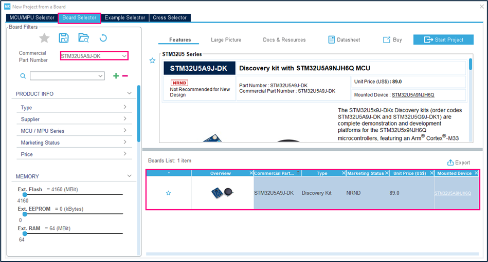Open the Cross Selector tab
Screen dimensions: 488x262
click(x=170, y=18)
